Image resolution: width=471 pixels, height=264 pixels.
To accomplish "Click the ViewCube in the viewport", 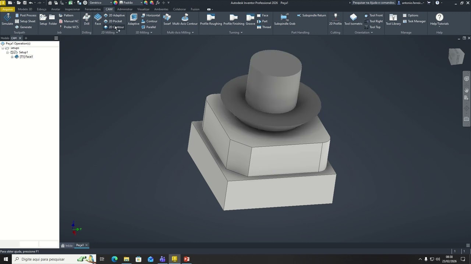I will pos(456,57).
